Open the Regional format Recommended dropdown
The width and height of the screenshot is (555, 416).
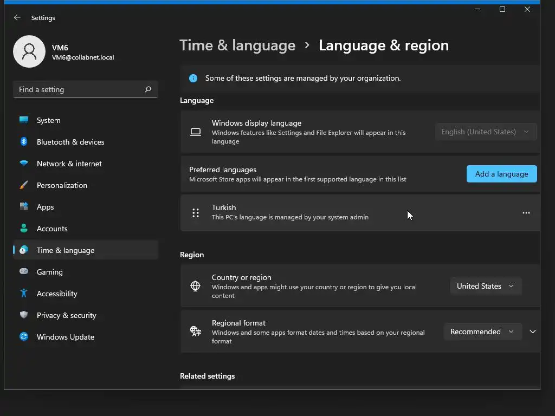[x=482, y=331]
